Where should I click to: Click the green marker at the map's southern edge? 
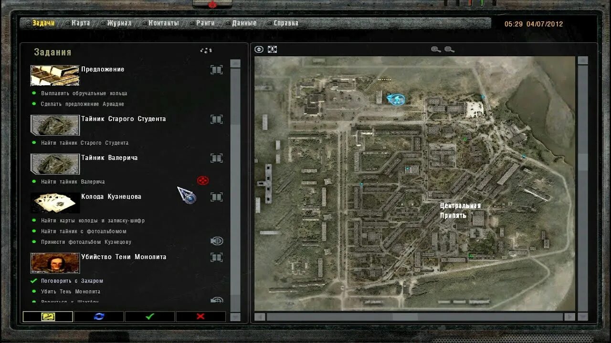(470, 256)
